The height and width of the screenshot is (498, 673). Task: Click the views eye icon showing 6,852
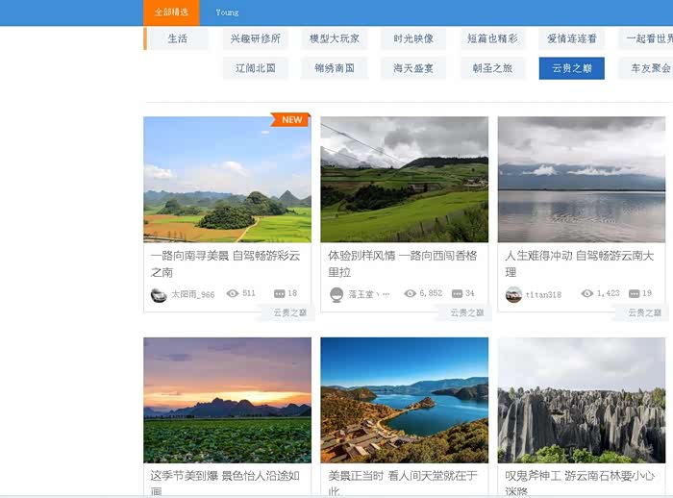point(411,293)
